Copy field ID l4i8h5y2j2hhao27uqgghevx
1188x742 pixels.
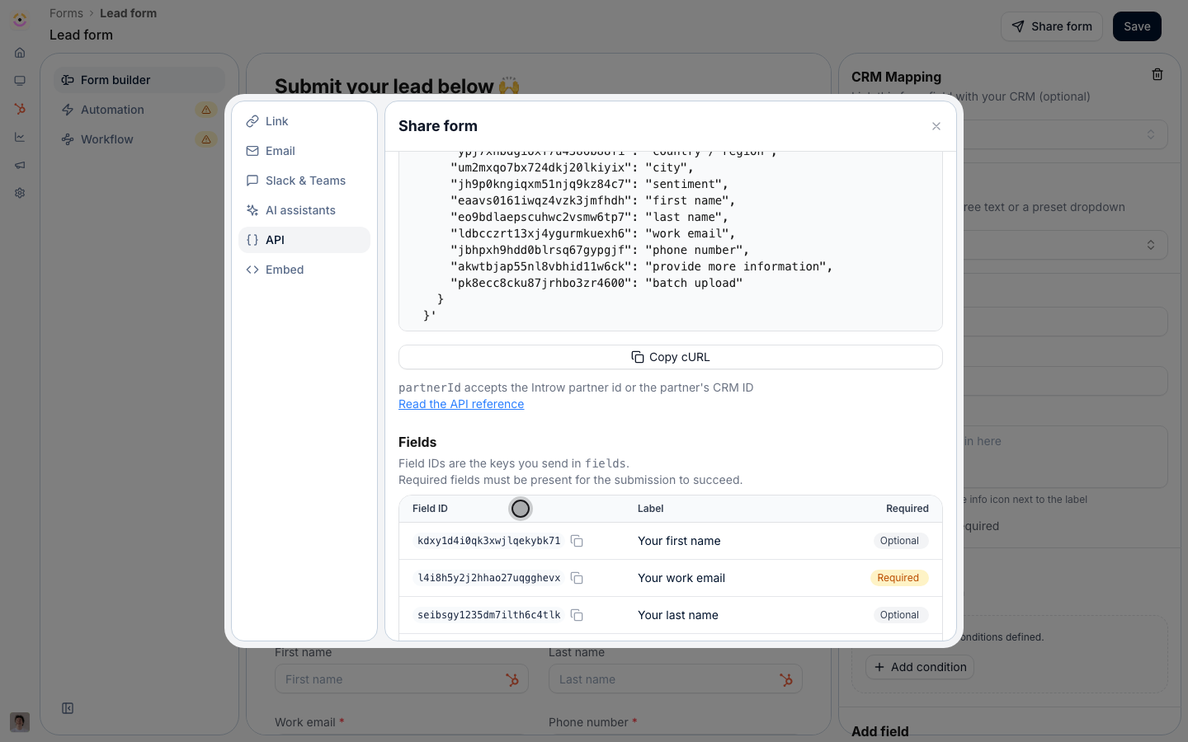577,578
